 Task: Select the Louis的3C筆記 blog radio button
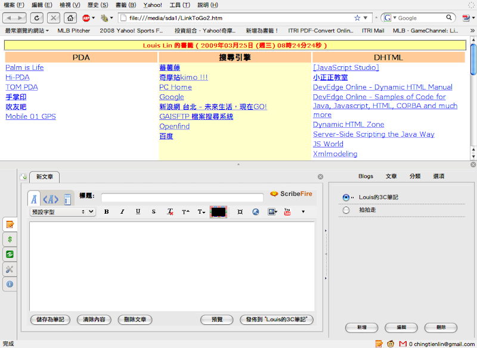[x=346, y=198]
